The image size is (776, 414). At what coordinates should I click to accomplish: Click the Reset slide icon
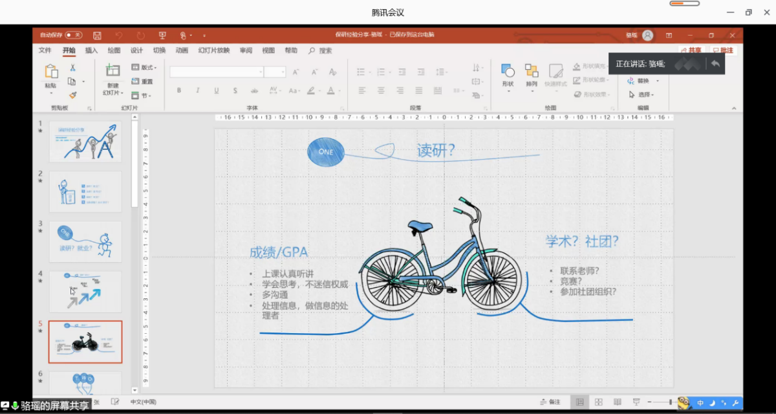[x=143, y=82]
